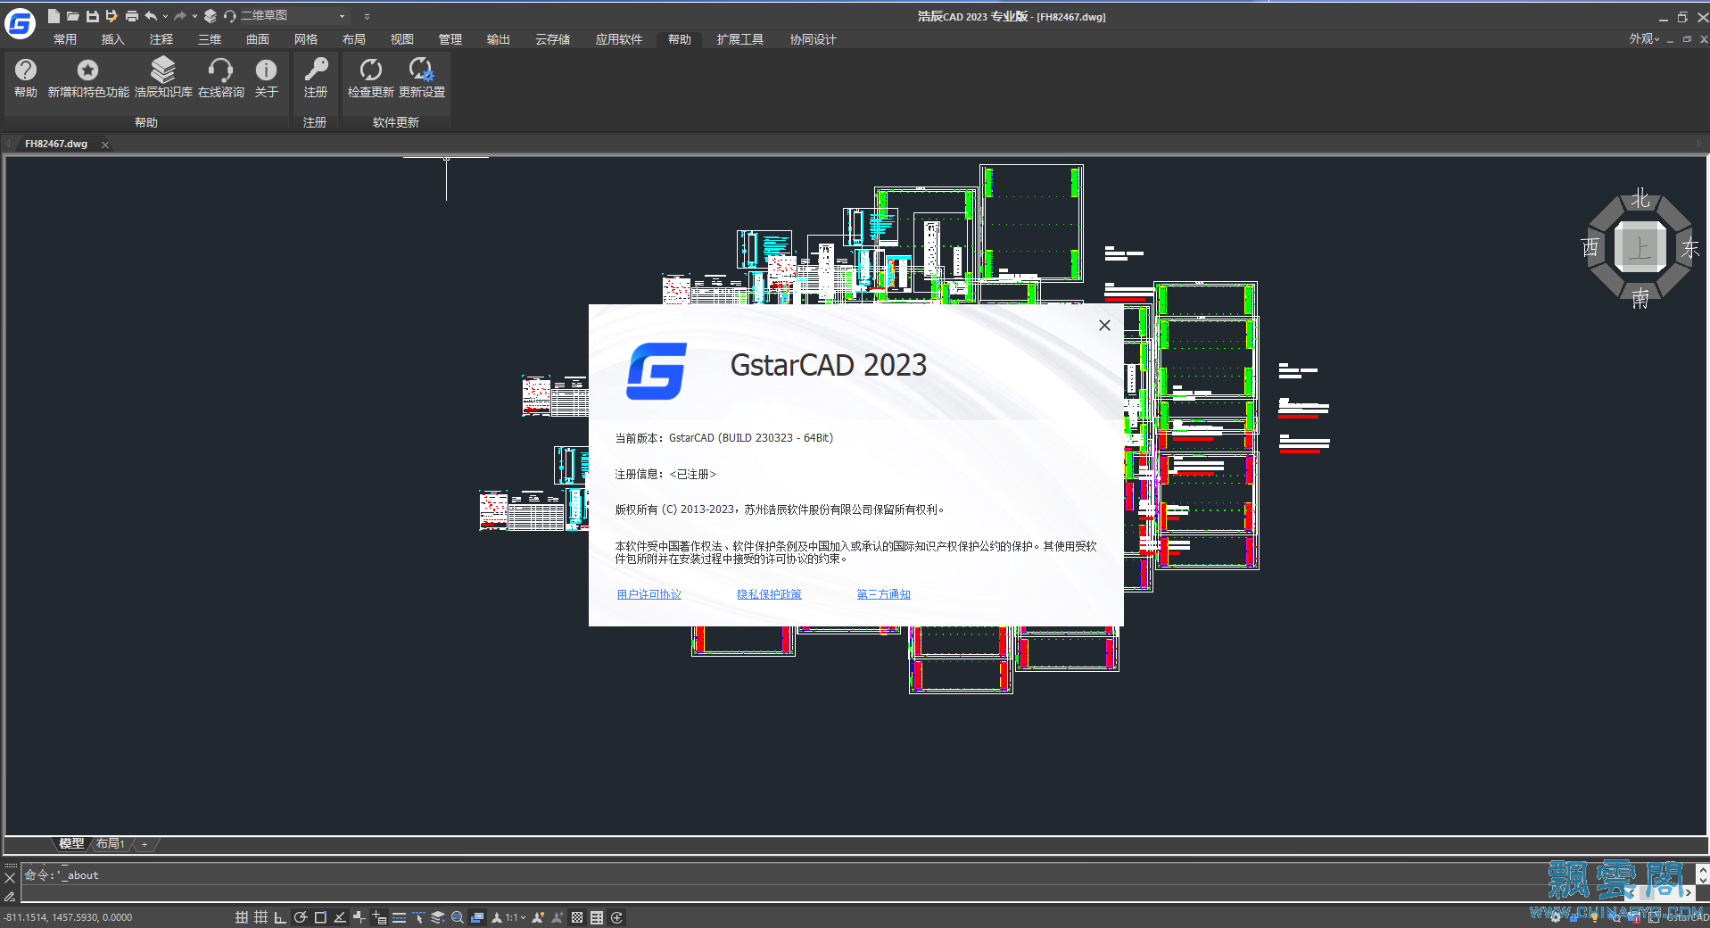Close the GstarCAD 2023 About dialog

tap(1104, 326)
